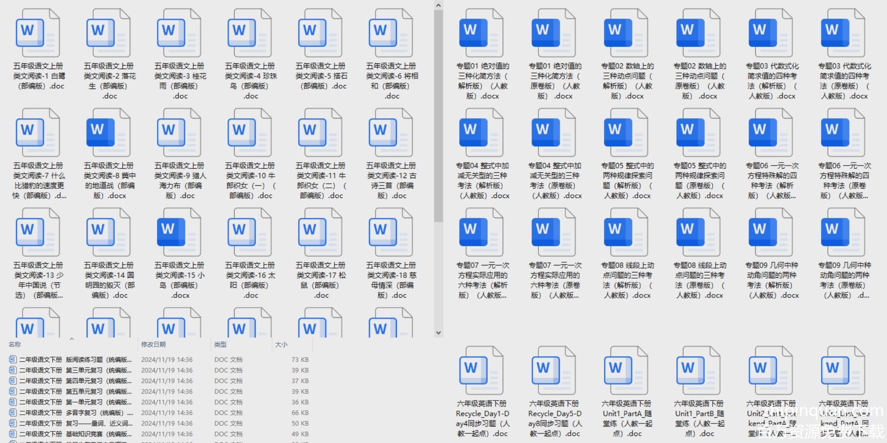Choose the 专题03 代数式化简 解析版 icon
The image size is (887, 443).
[771, 33]
